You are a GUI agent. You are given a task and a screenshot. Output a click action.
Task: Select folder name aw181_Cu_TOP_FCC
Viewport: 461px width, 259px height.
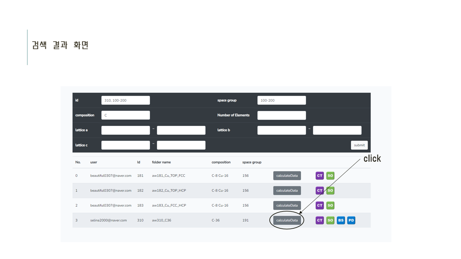169,176
